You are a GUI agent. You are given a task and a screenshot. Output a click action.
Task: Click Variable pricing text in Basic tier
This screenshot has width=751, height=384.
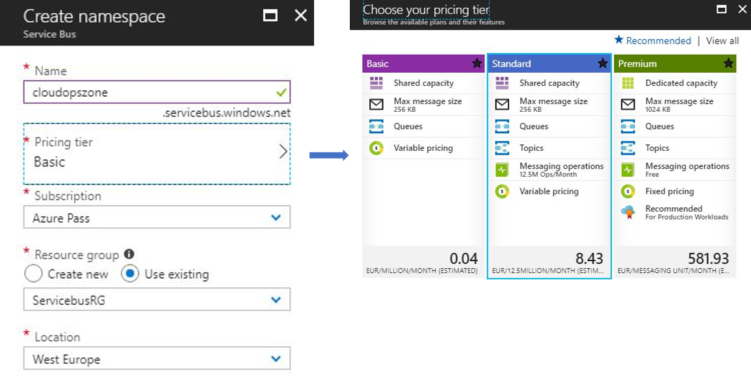[423, 148]
